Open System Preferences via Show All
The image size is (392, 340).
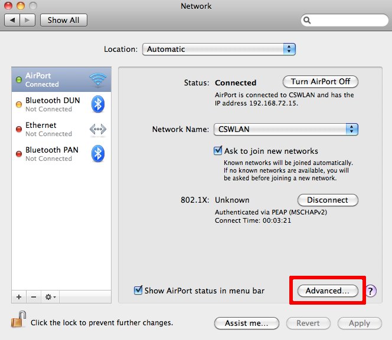click(x=64, y=20)
